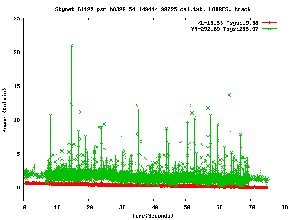293x220 pixels.
Task: Click the tallest green spike near 21 Kelvin
Action: click(x=71, y=46)
